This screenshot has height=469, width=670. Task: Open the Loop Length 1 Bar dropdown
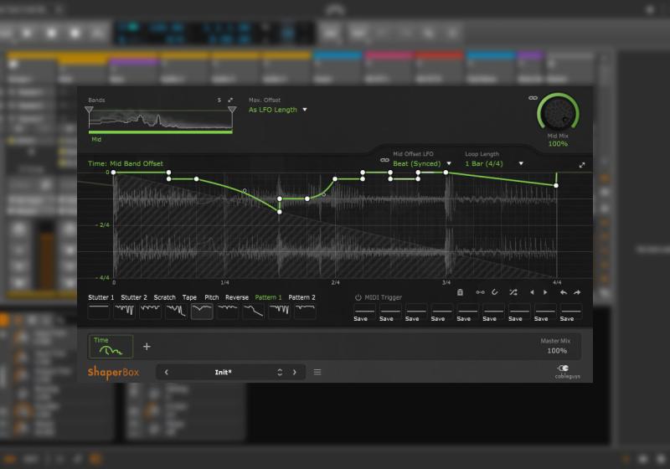494,164
